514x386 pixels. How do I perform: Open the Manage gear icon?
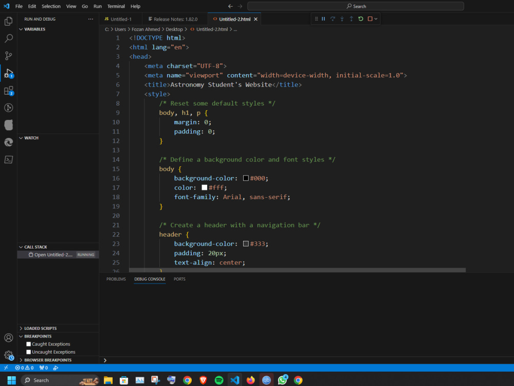pyautogui.click(x=9, y=355)
